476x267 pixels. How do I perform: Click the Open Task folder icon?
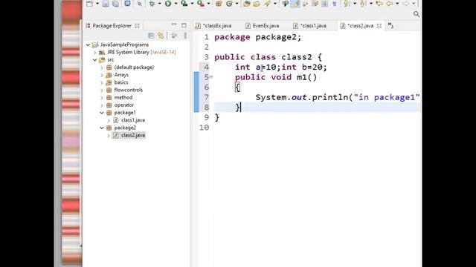pos(257,4)
